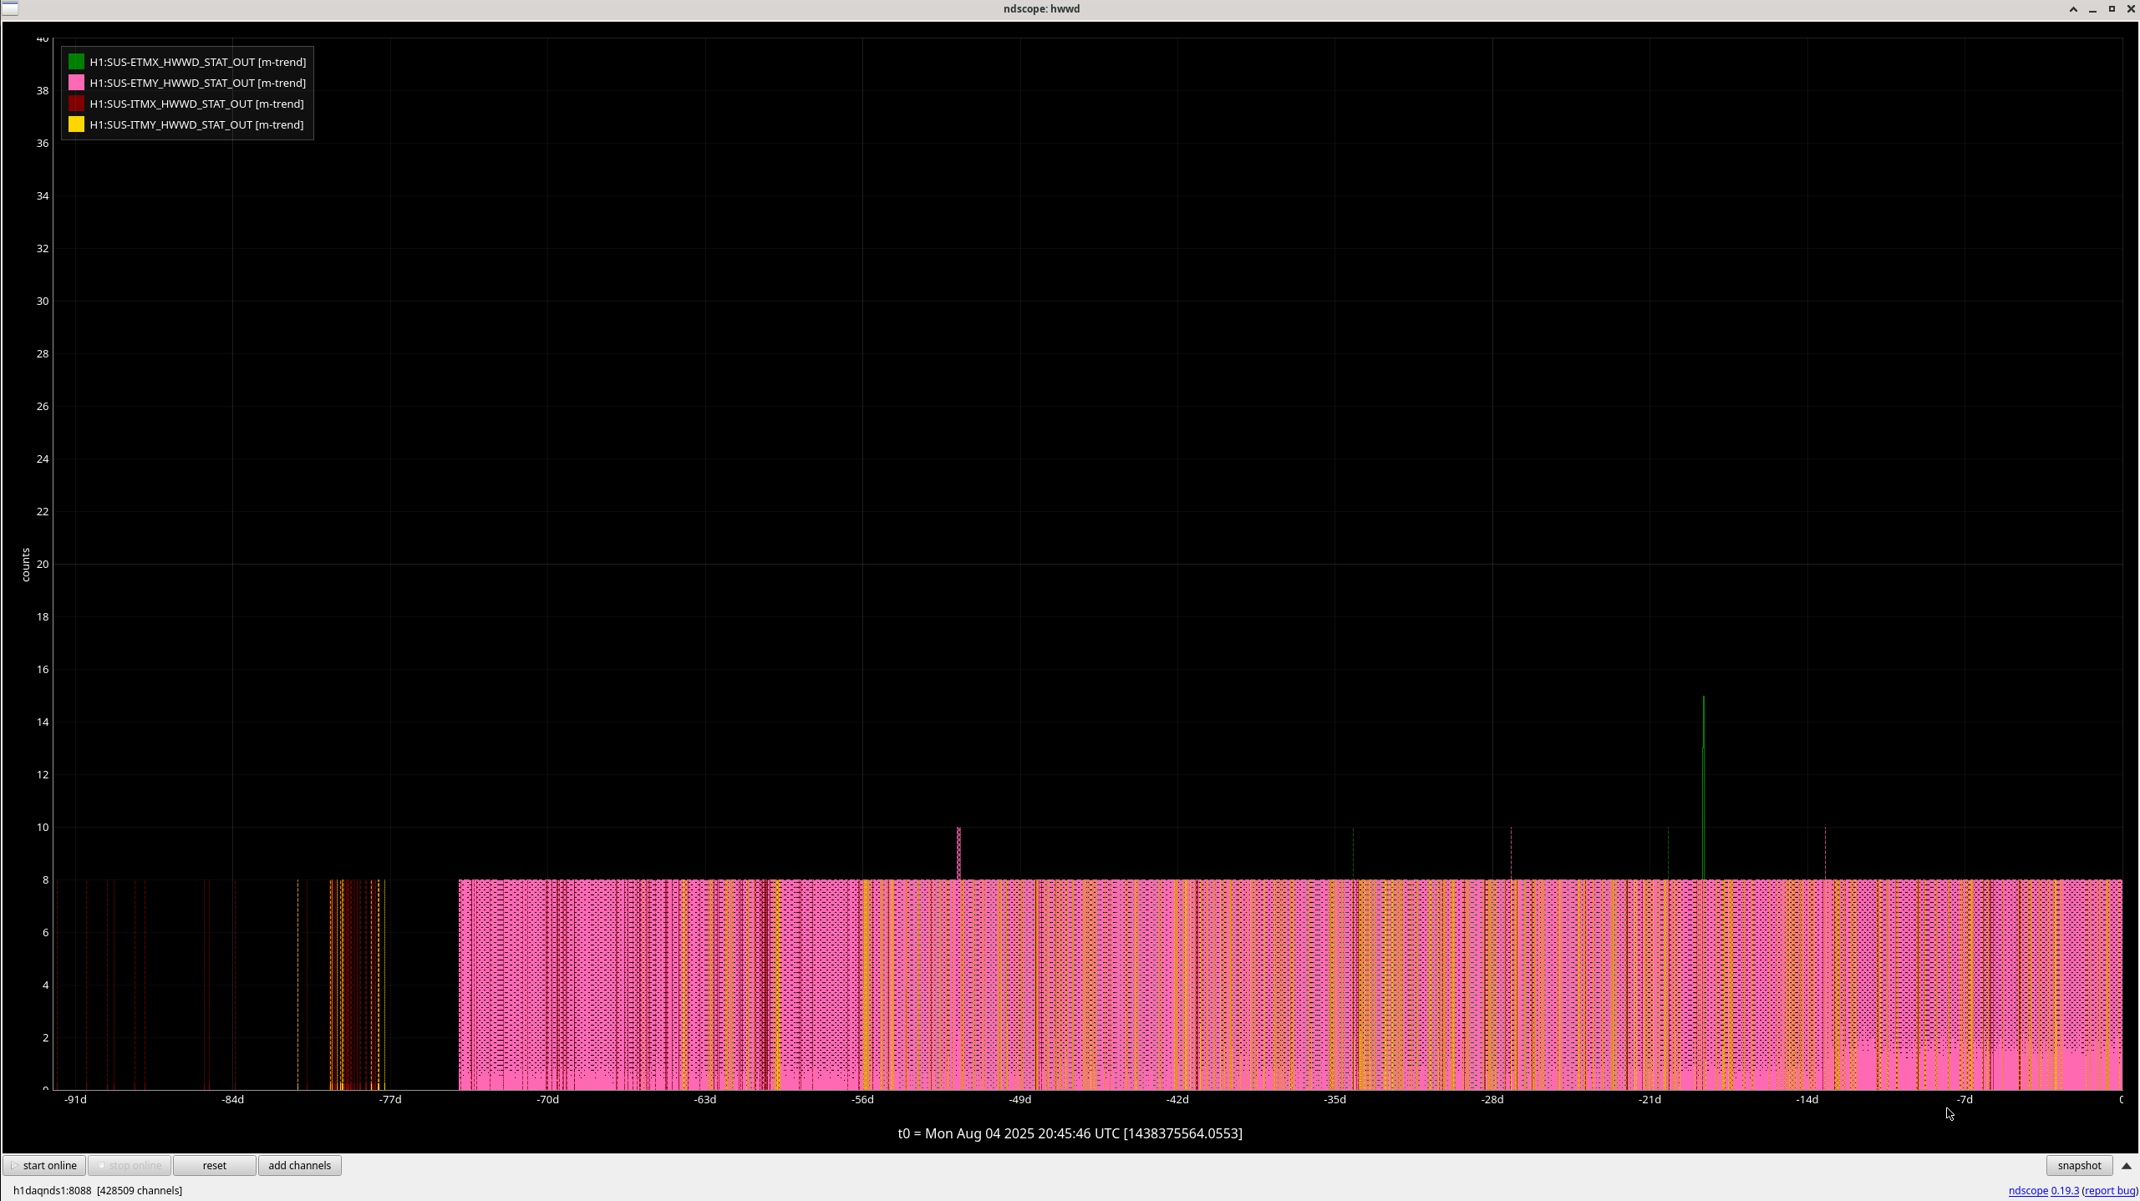
Task: Open the ndscope project link
Action: (2028, 1190)
